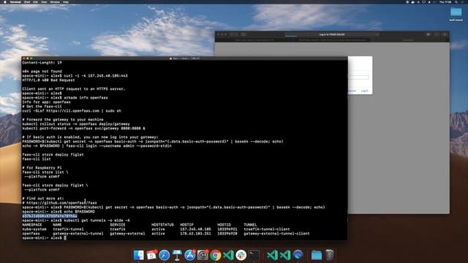
Task: Click the 'arkade info openfaas' command
Action: point(86,97)
